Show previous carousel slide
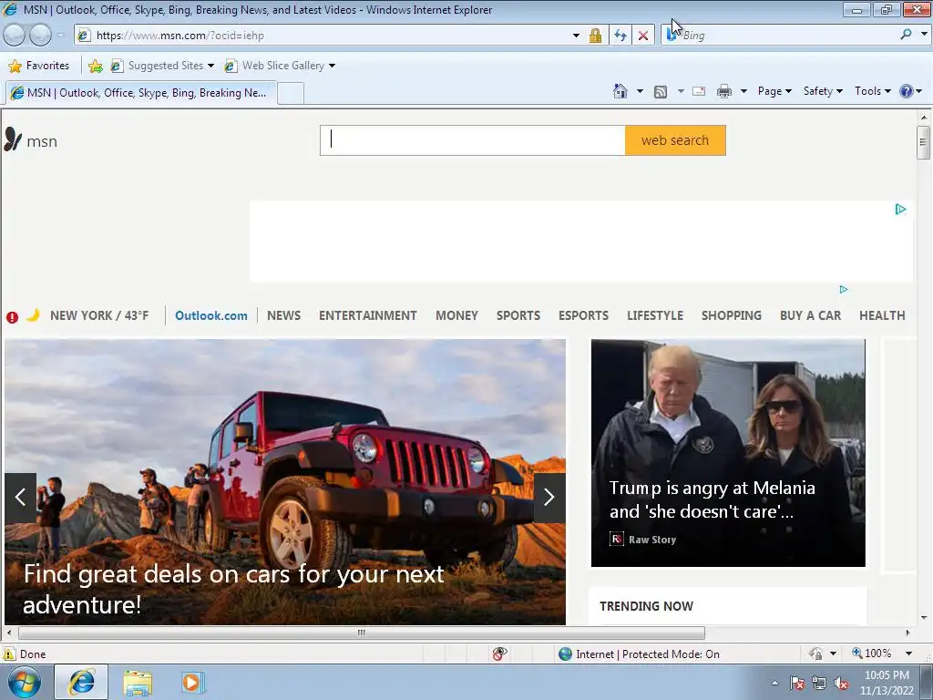 pos(21,498)
